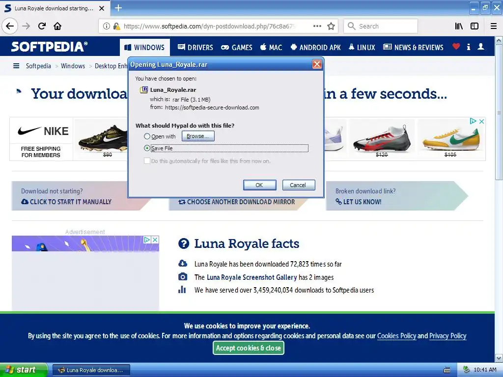Accept cookies & close banner
503x377 pixels.
tap(248, 348)
